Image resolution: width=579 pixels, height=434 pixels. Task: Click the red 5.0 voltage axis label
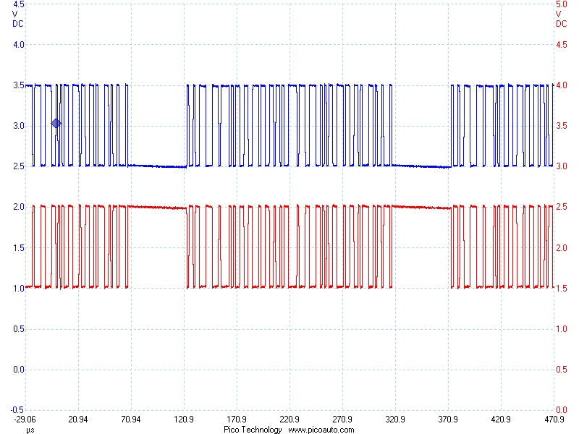tap(560, 4)
